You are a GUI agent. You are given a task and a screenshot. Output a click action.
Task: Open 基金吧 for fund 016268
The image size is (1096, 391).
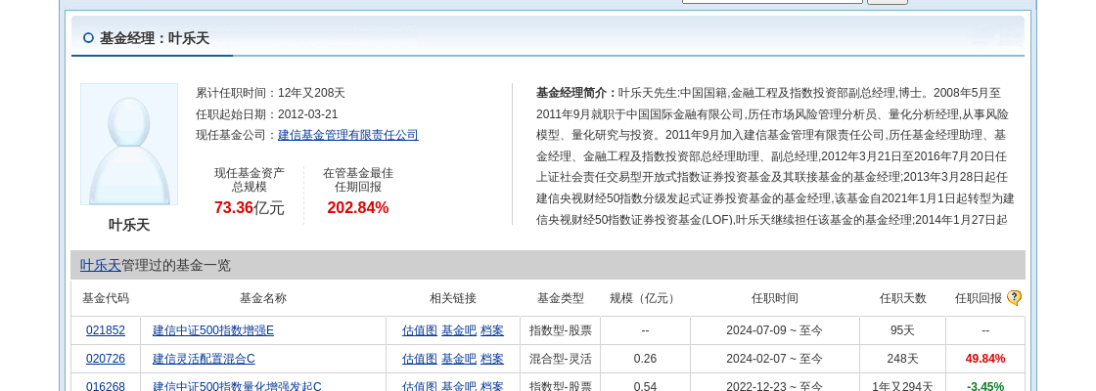459,386
